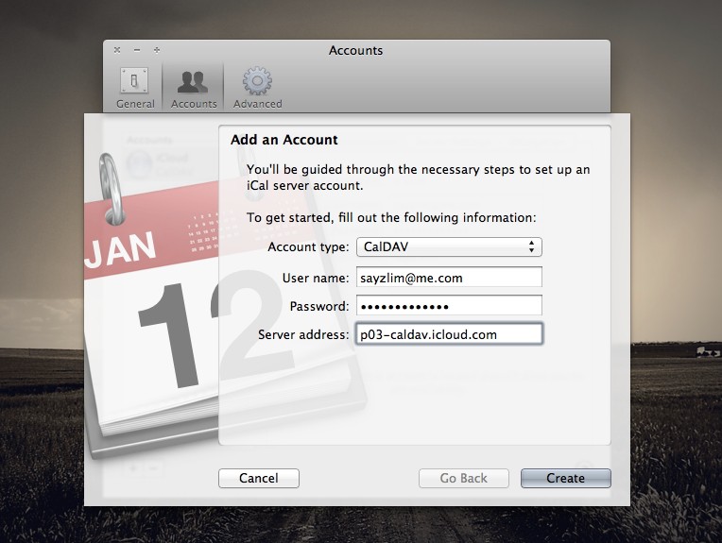Open the General preferences pane
The height and width of the screenshot is (543, 722).
pyautogui.click(x=134, y=88)
